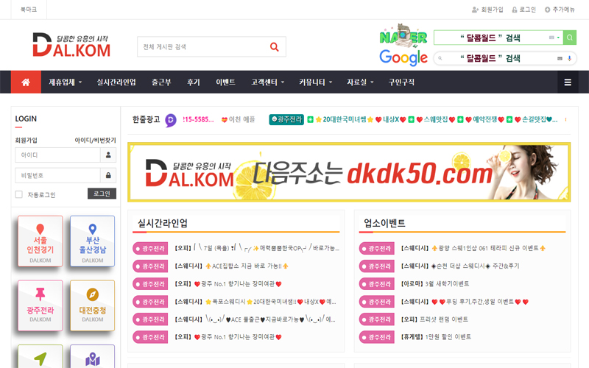Open event 푸딩 후기,주간,생일 이벤트
Viewport: 589px width, 368px height.
[465, 302]
